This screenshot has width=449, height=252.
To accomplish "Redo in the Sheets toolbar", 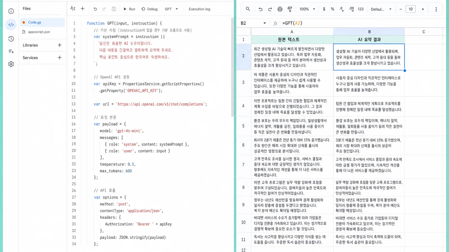I will pyautogui.click(x=270, y=9).
